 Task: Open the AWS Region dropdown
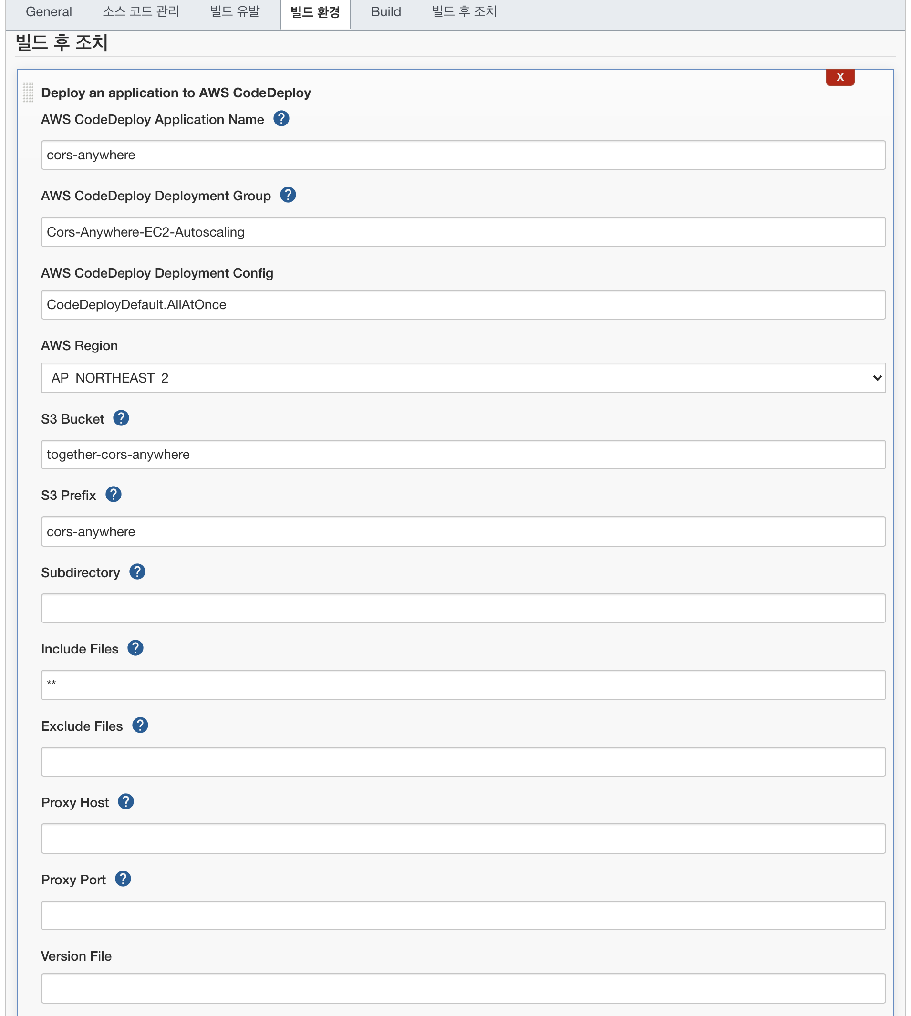pos(463,378)
